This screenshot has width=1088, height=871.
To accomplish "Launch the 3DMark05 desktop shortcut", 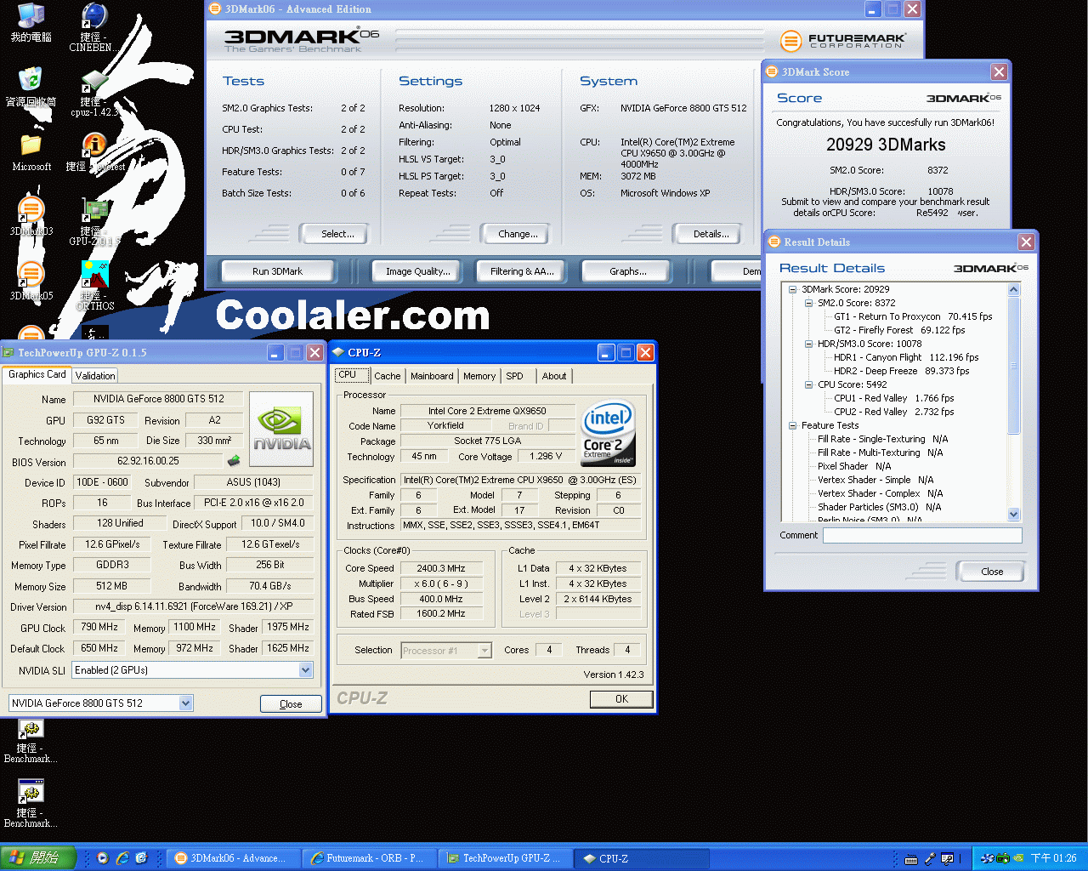I will point(31,274).
